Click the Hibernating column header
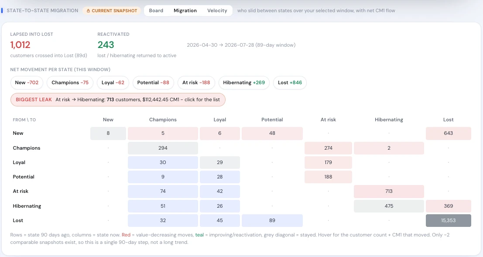This screenshot has height=257, width=483. pyautogui.click(x=389, y=120)
